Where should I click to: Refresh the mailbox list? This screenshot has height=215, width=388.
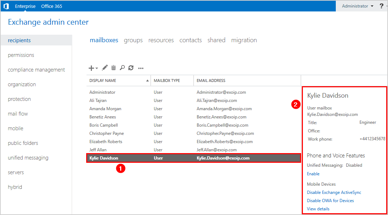(x=131, y=68)
